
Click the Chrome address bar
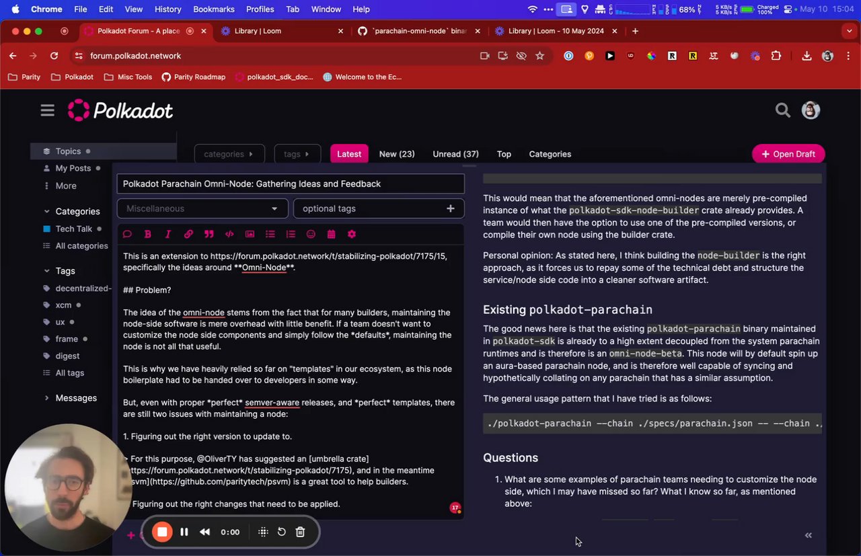click(x=283, y=56)
